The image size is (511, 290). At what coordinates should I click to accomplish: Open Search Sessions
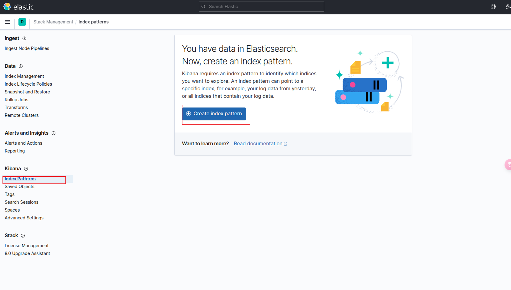tap(22, 202)
